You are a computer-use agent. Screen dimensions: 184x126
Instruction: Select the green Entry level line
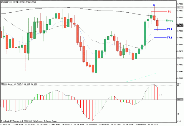pyautogui.click(x=160, y=20)
